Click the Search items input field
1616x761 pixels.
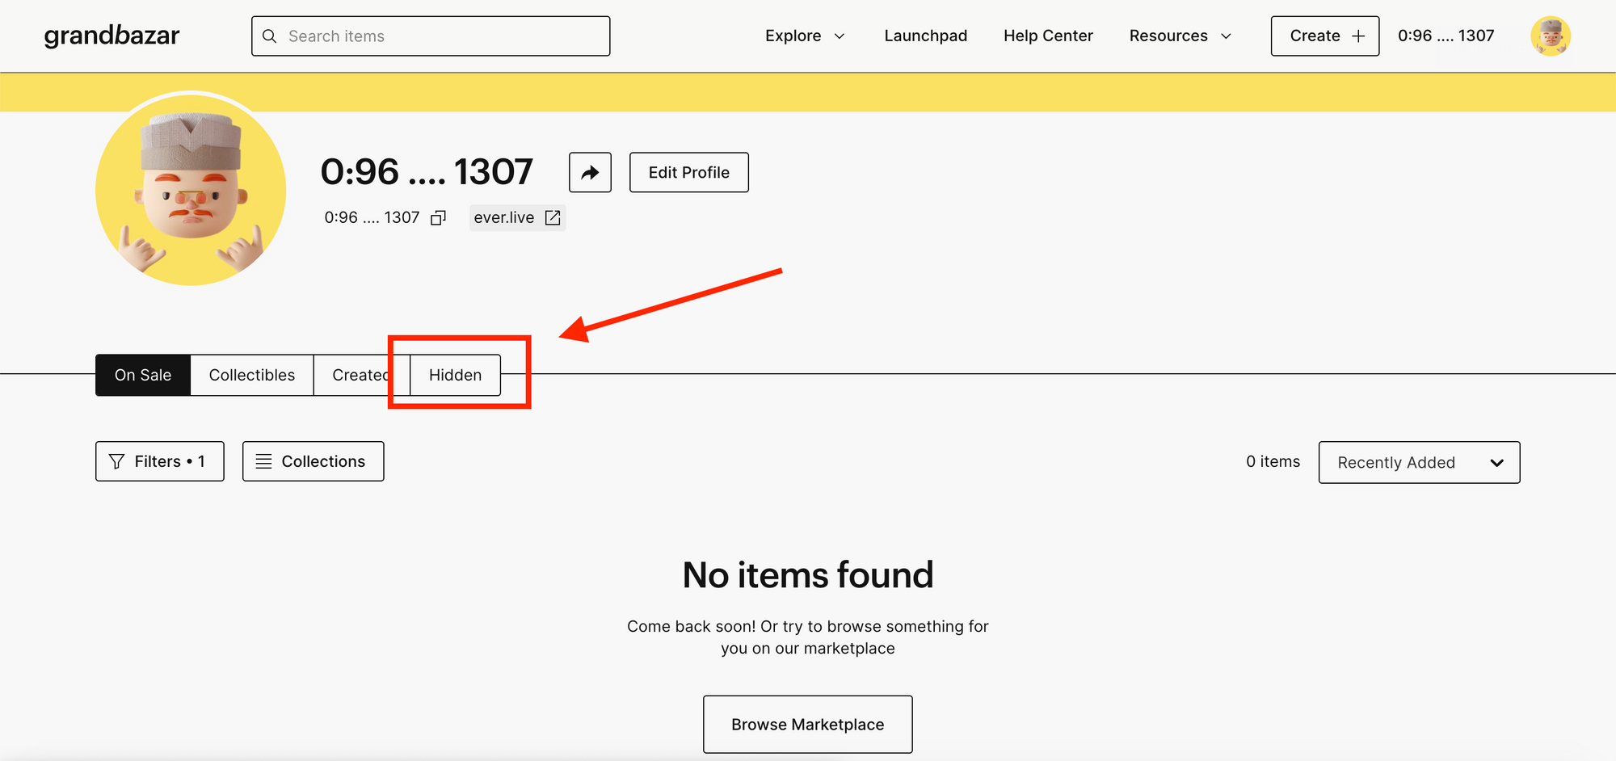(431, 36)
